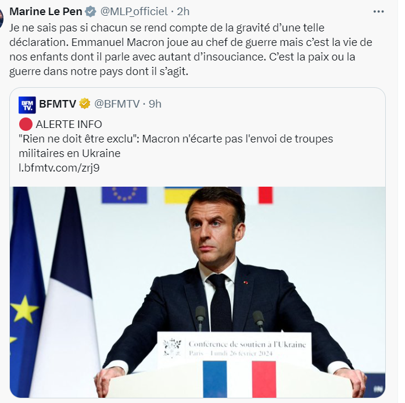Click the BFMTV logo avatar
The height and width of the screenshot is (403, 405).
click(x=27, y=104)
